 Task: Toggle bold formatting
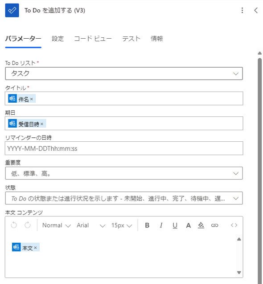(x=147, y=225)
